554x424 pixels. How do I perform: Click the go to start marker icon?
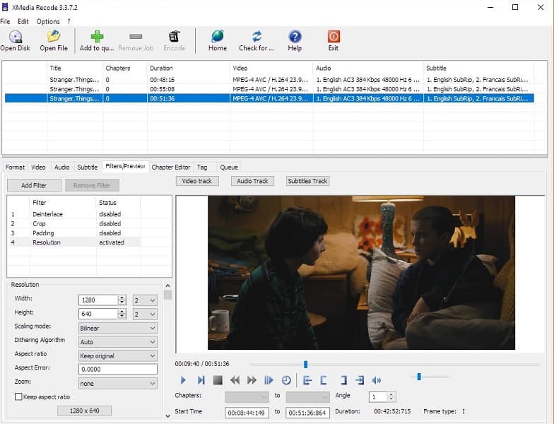click(307, 380)
